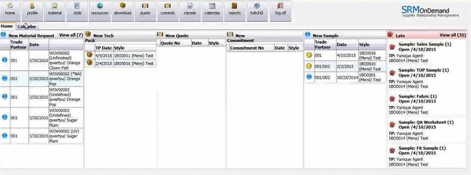This screenshot has width=471, height=175.
Task: Click the New Quote header icon
Action: (x=160, y=34)
